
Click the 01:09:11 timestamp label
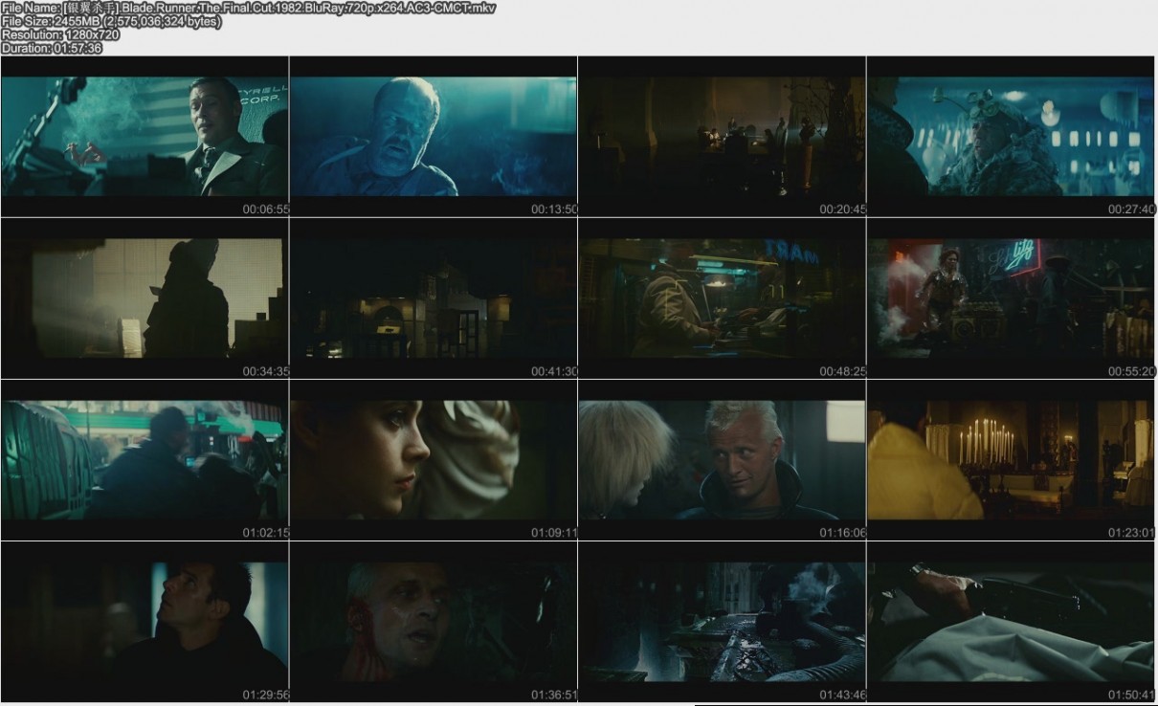click(x=554, y=533)
